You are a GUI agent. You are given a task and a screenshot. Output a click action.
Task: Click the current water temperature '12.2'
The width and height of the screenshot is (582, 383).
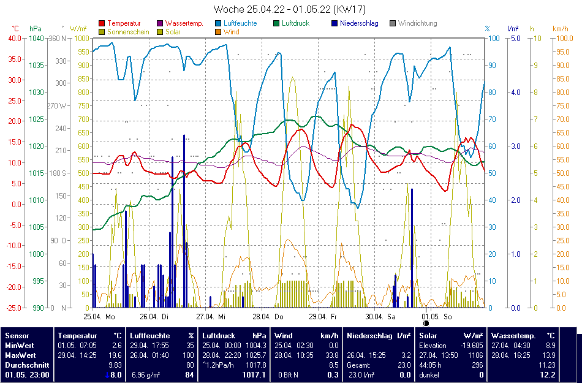click(x=548, y=375)
